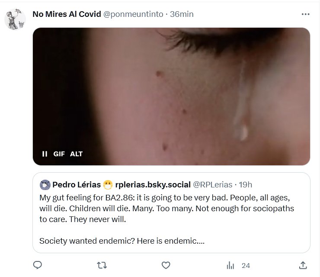Image resolution: width=320 pixels, height=277 pixels.
Task: Click the GIF label badge
Action: [59, 154]
